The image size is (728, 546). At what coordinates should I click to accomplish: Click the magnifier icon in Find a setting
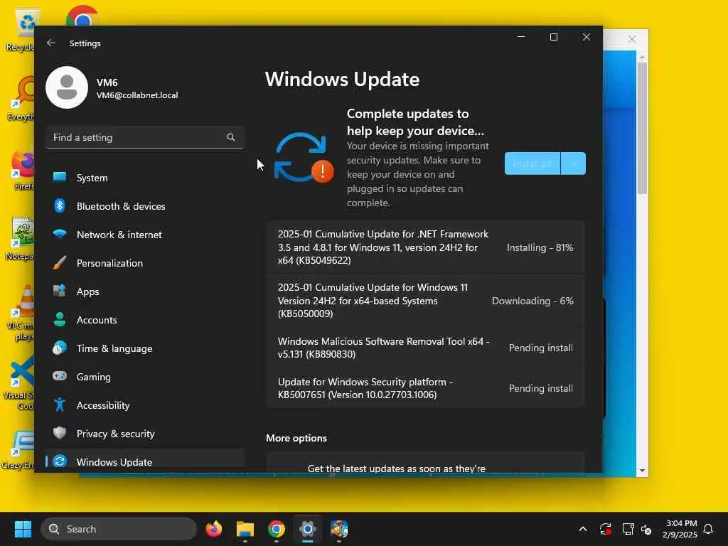pos(231,137)
